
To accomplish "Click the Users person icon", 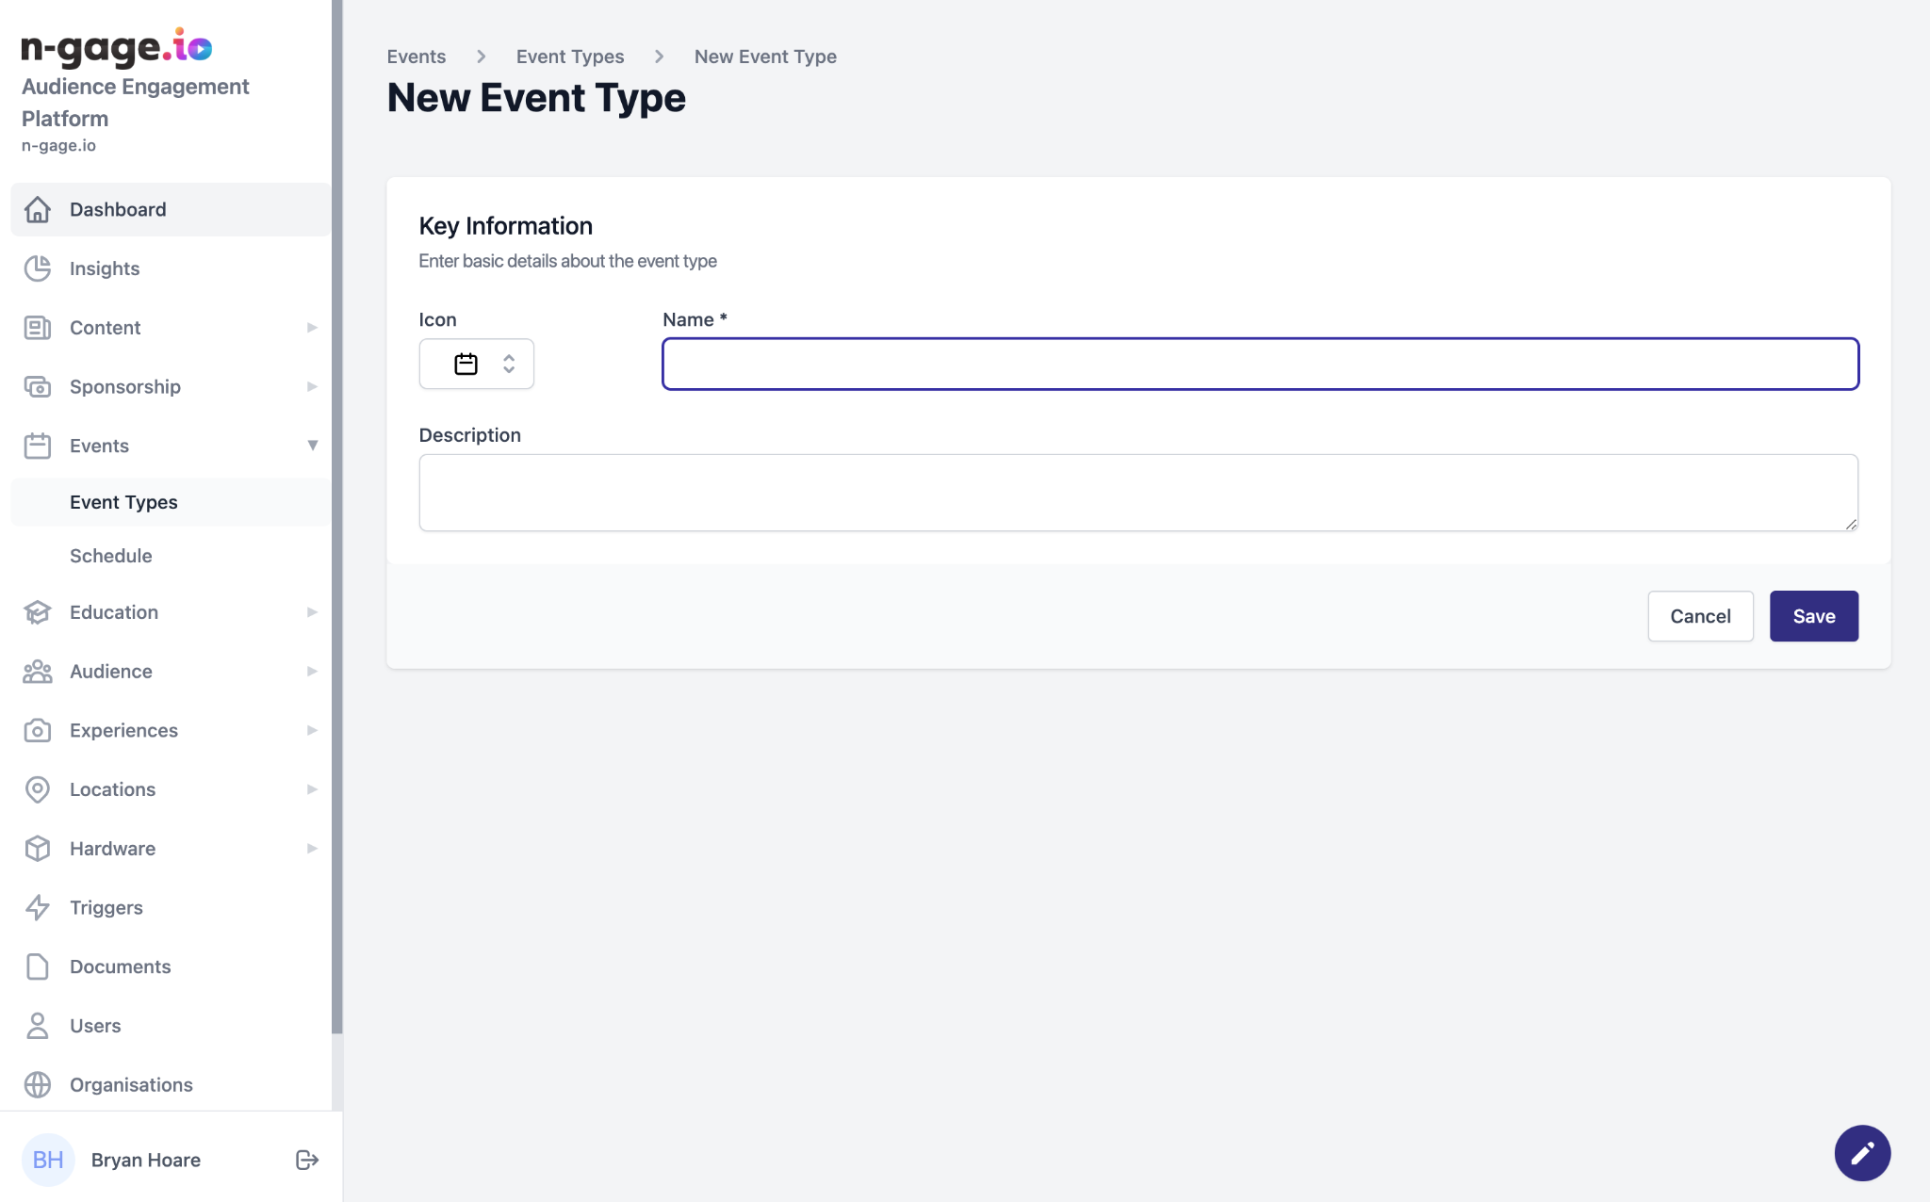I will [38, 1025].
